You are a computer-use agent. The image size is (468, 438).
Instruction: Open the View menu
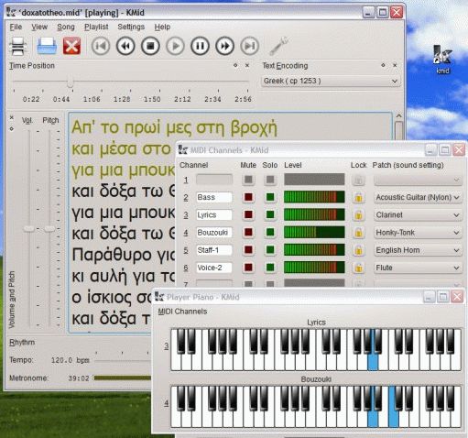tap(39, 27)
